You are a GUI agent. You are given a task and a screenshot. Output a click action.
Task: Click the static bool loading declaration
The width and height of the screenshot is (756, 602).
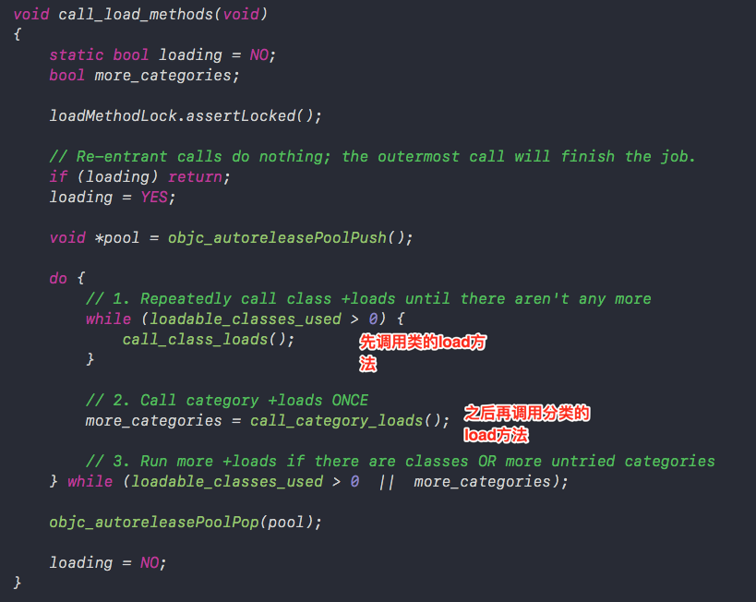coord(162,55)
